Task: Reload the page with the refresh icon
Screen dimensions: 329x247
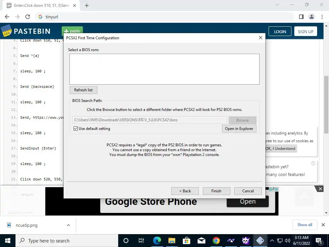Action: coord(28,17)
